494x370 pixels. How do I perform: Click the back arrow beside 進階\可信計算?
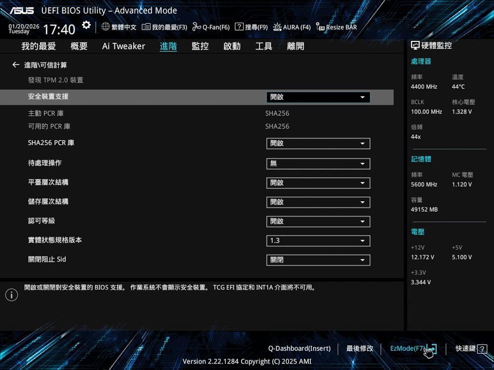(x=16, y=65)
